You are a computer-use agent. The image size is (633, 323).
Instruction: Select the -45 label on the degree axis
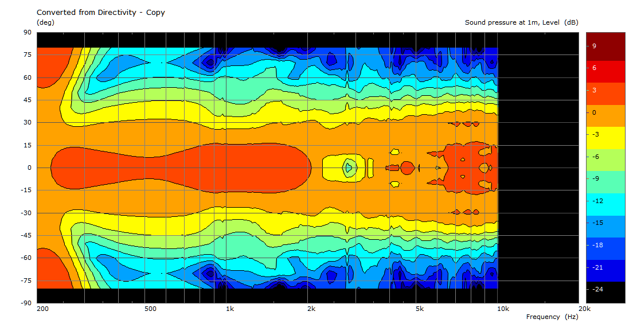click(26, 235)
